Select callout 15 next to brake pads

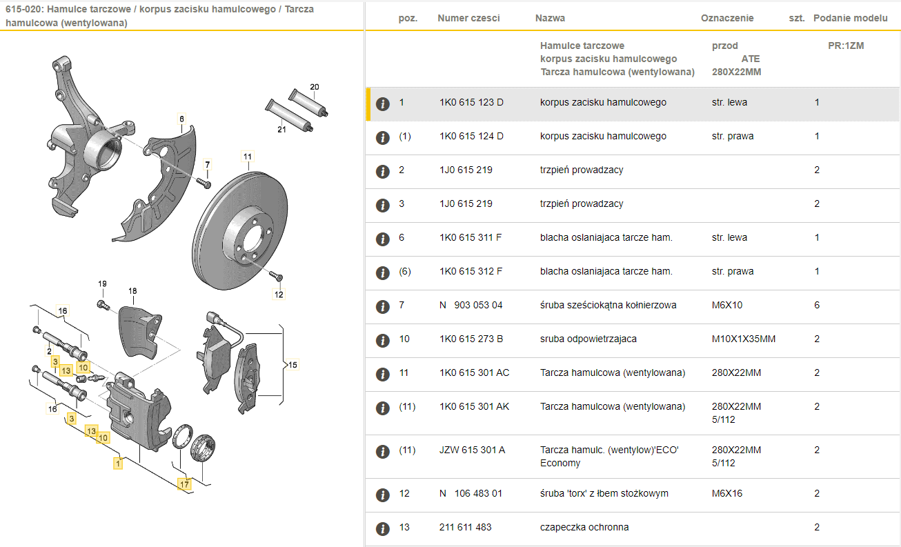click(293, 364)
